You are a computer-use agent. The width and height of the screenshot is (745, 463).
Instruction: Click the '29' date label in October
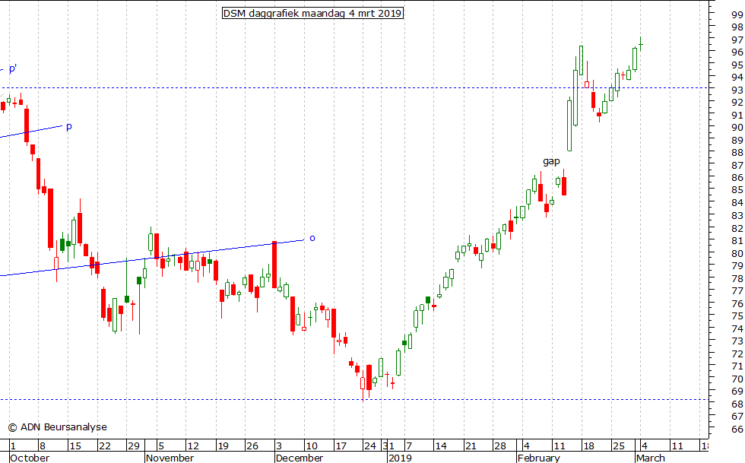pos(134,446)
